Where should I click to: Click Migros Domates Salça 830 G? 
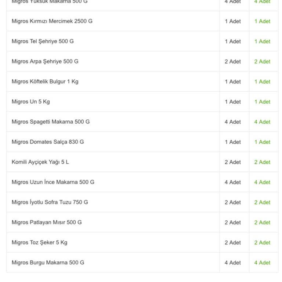pyautogui.click(x=48, y=142)
